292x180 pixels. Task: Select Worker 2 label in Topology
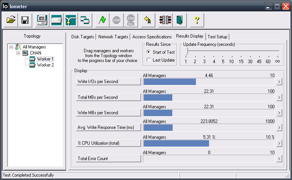point(45,65)
